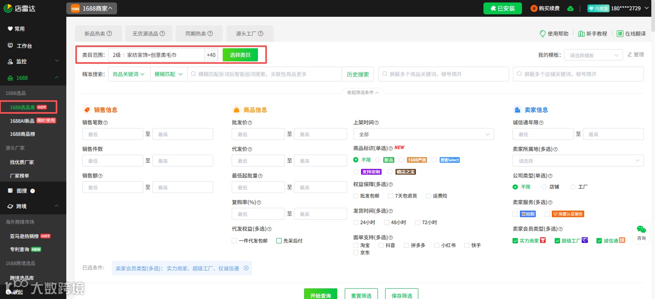This screenshot has height=299, width=655.
Task: Select the 1688严选 radio option
Action: tap(402, 160)
